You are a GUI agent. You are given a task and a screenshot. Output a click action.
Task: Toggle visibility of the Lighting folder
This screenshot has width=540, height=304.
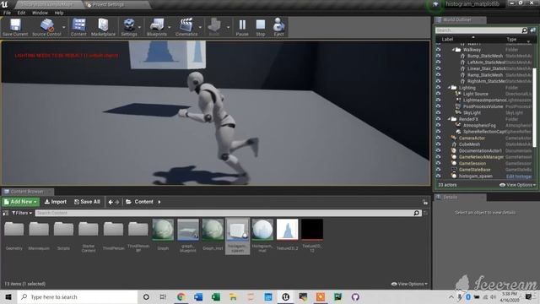[x=439, y=88]
